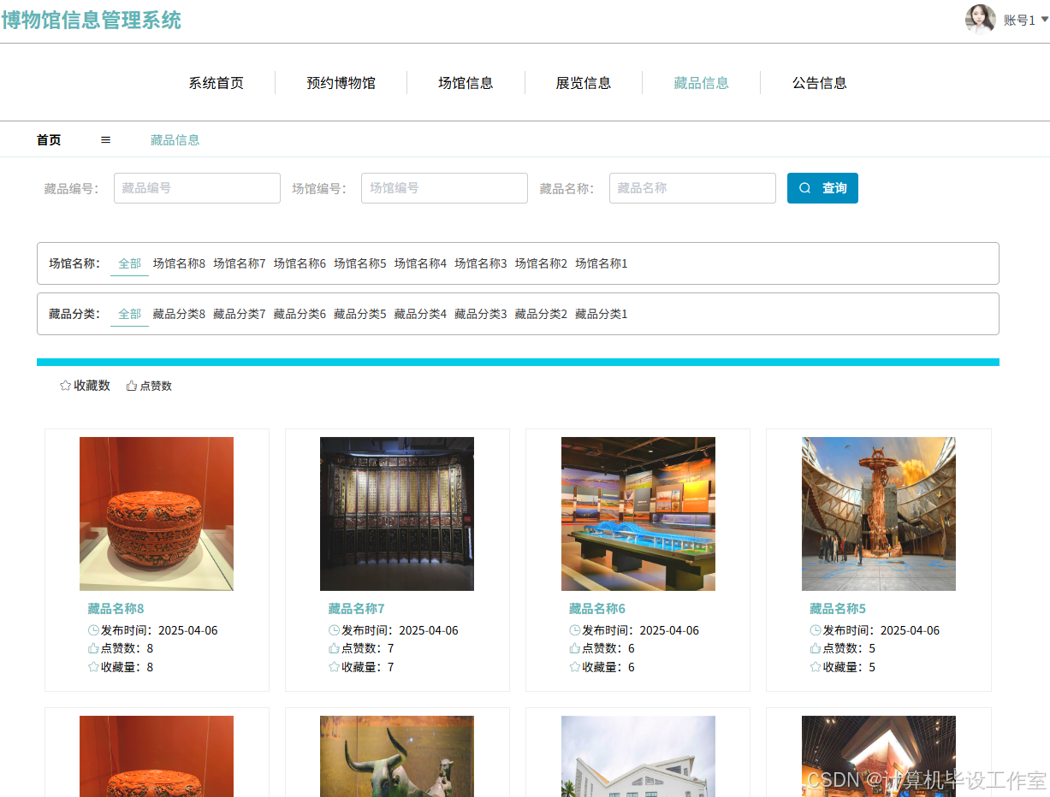Open the 账号1 account dropdown arrow
The width and height of the screenshot is (1050, 797).
[1044, 19]
